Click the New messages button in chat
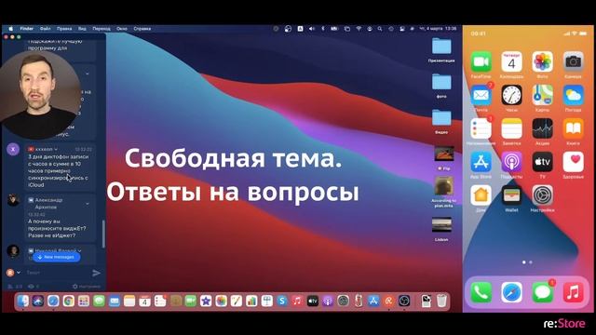Viewport: 596px width, 335px height. click(56, 257)
